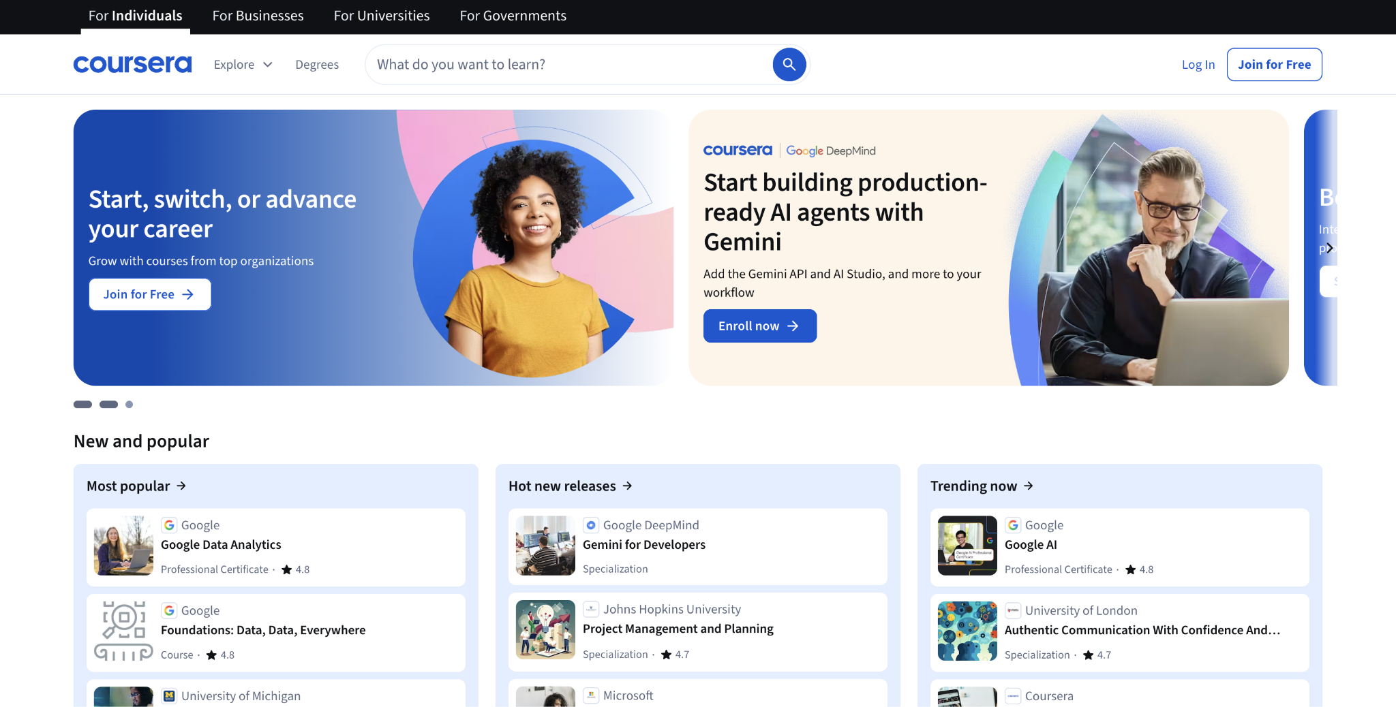1396x707 pixels.
Task: Click the carousel next arrow on the right
Action: click(x=1329, y=248)
